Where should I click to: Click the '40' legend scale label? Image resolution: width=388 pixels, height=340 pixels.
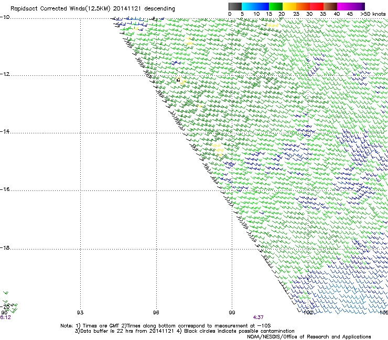337,14
